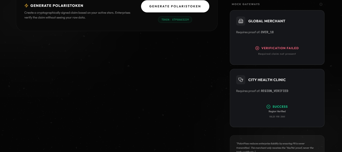Click the 'Create a cryptographically signed claim' description
The image size is (342, 152).
77,15
